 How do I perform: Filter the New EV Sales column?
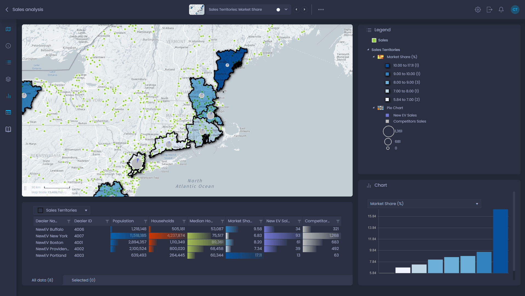click(x=299, y=221)
